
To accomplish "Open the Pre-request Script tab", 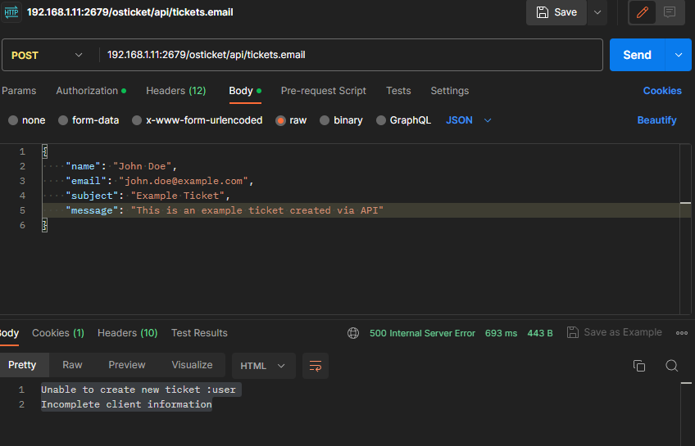I will pos(323,91).
